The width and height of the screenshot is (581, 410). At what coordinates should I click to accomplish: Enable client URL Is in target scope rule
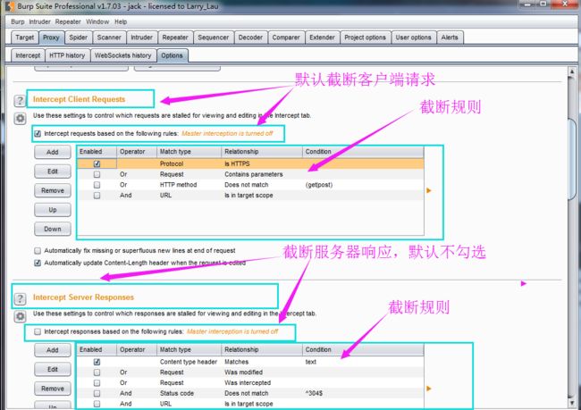97,196
